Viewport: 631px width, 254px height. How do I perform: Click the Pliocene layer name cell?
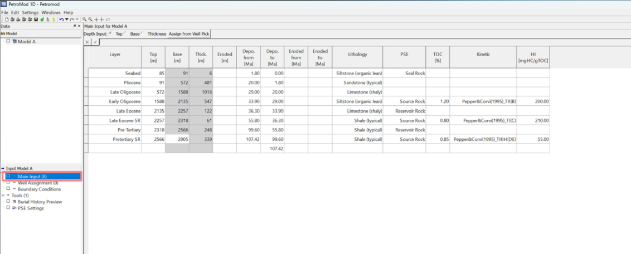[x=115, y=83]
